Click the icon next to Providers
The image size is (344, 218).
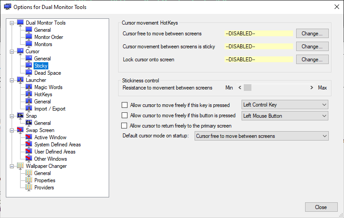[29, 188]
